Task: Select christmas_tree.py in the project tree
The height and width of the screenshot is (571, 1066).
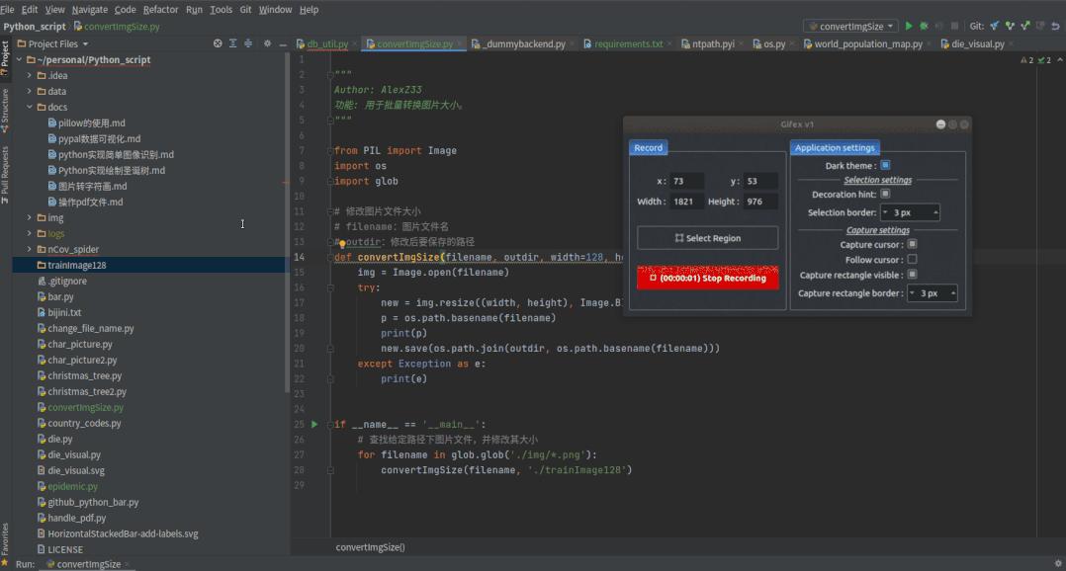Action: click(x=84, y=375)
